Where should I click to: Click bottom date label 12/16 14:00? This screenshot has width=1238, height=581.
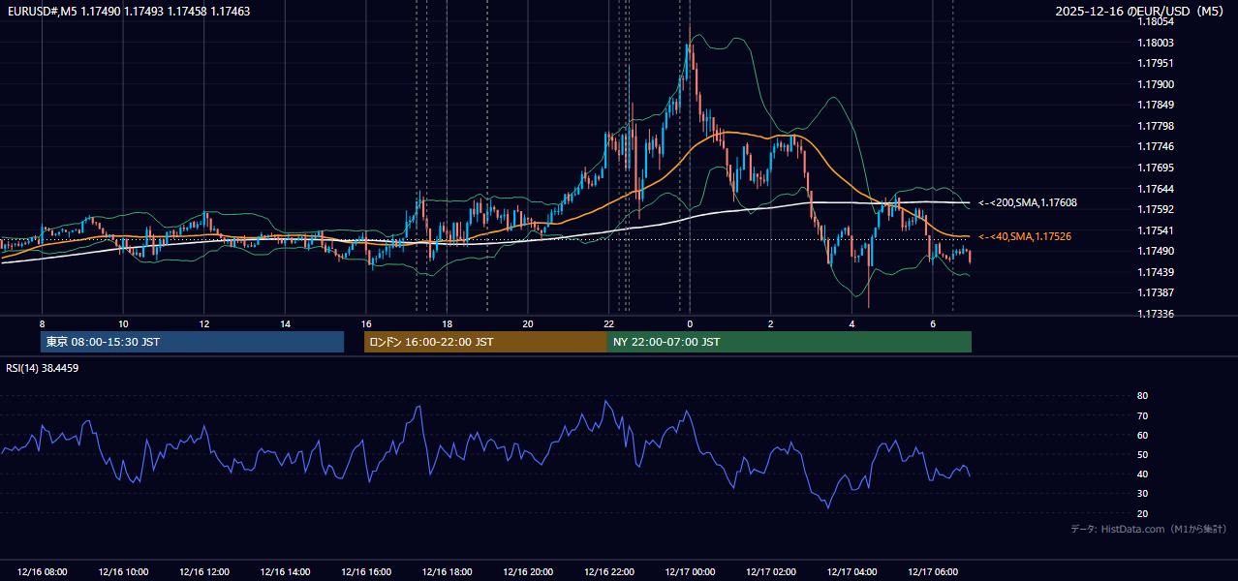(x=285, y=572)
